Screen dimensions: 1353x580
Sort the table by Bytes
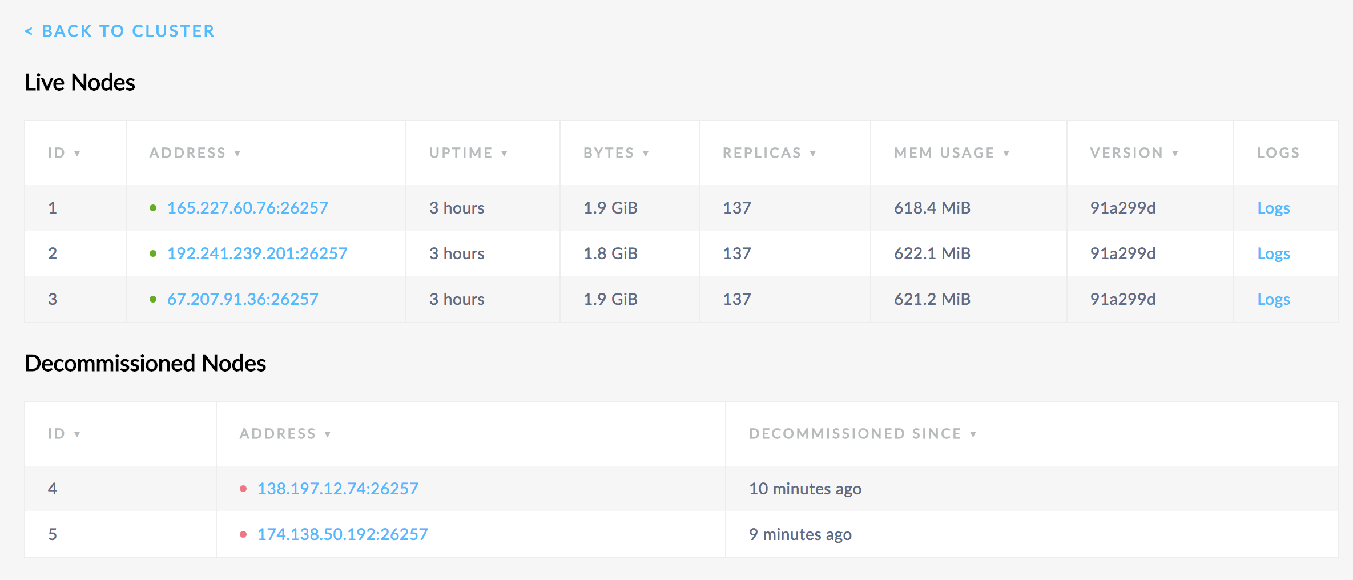click(615, 152)
